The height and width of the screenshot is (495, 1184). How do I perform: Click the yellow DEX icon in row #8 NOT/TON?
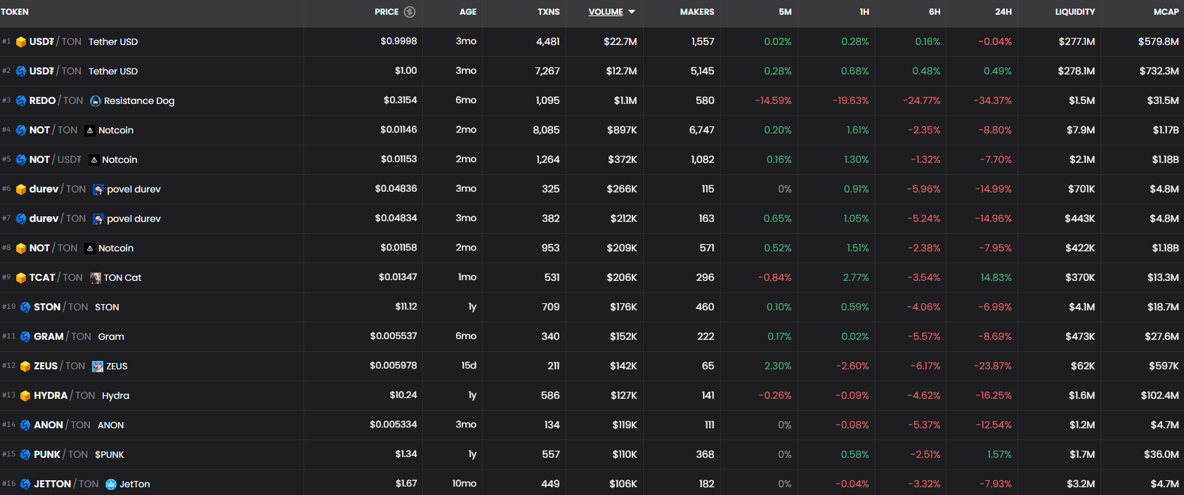21,249
